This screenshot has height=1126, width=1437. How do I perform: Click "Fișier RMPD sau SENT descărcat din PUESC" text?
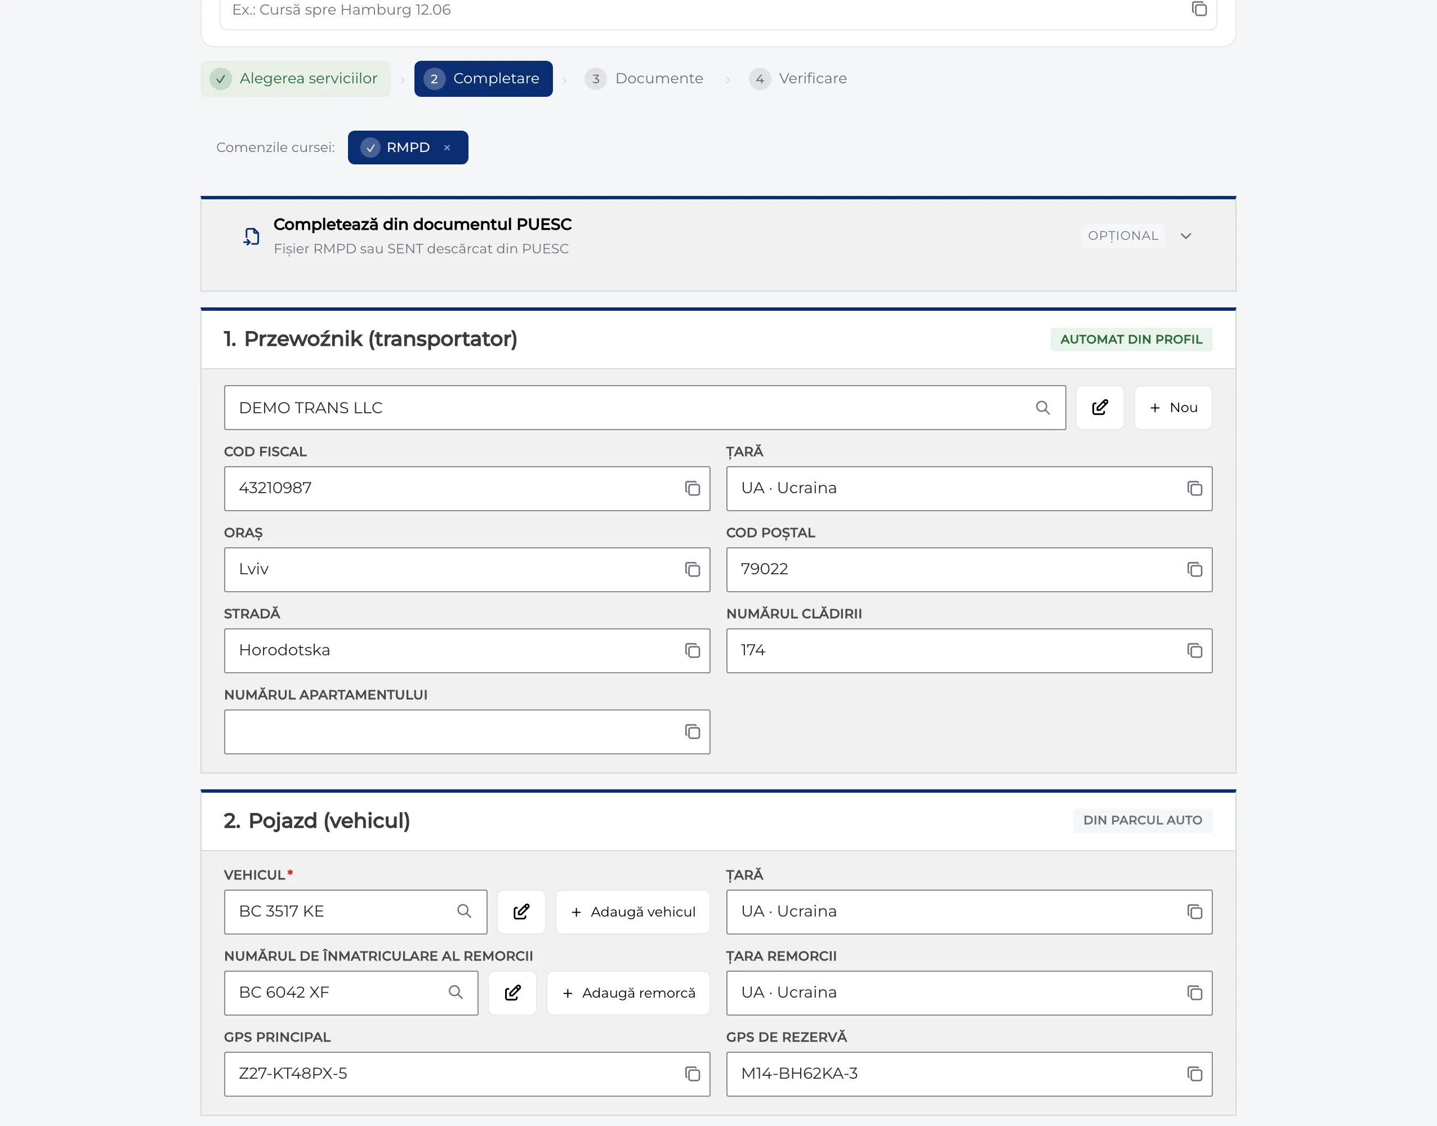(421, 248)
